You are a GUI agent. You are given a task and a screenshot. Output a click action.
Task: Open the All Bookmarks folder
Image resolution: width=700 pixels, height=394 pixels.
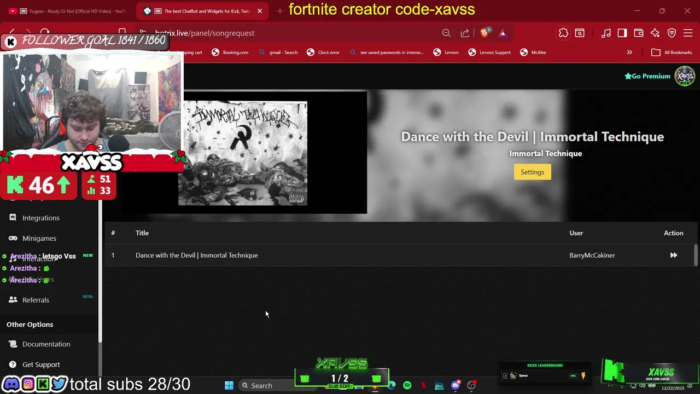(672, 53)
